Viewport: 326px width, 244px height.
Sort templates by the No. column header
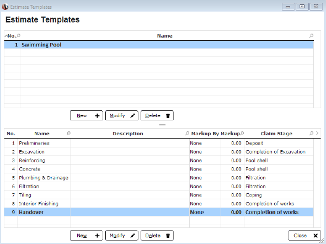point(12,36)
